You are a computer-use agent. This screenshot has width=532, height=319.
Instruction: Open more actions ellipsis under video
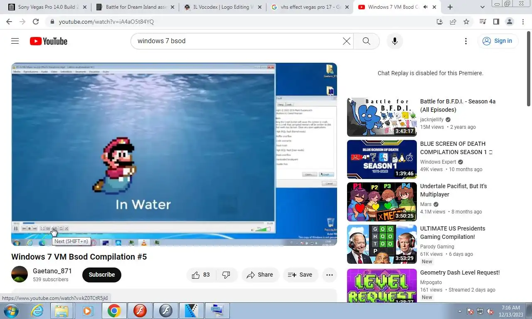[x=330, y=275]
